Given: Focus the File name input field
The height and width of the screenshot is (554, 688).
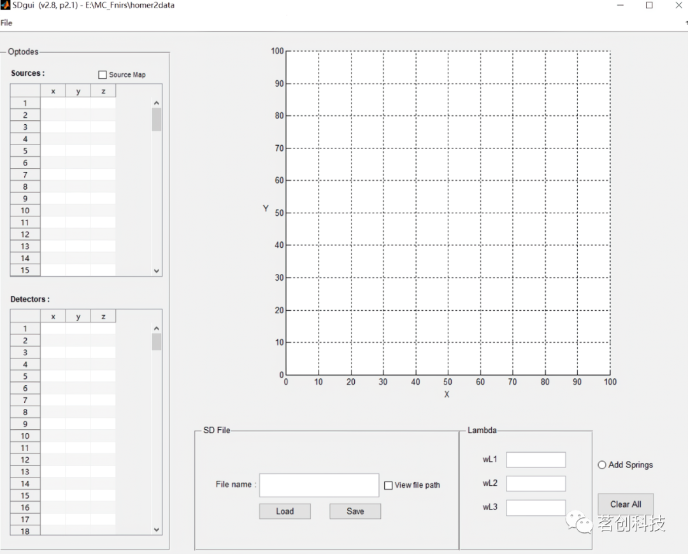Looking at the screenshot, I should [319, 485].
